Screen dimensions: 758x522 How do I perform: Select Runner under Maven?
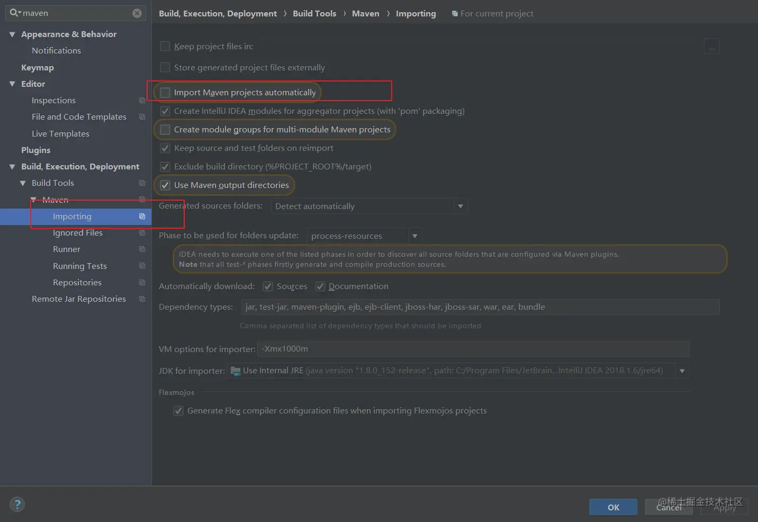pyautogui.click(x=67, y=249)
